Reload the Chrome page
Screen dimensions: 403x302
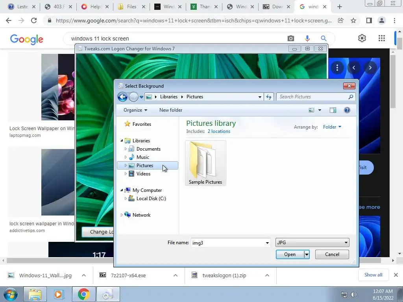[x=34, y=20]
